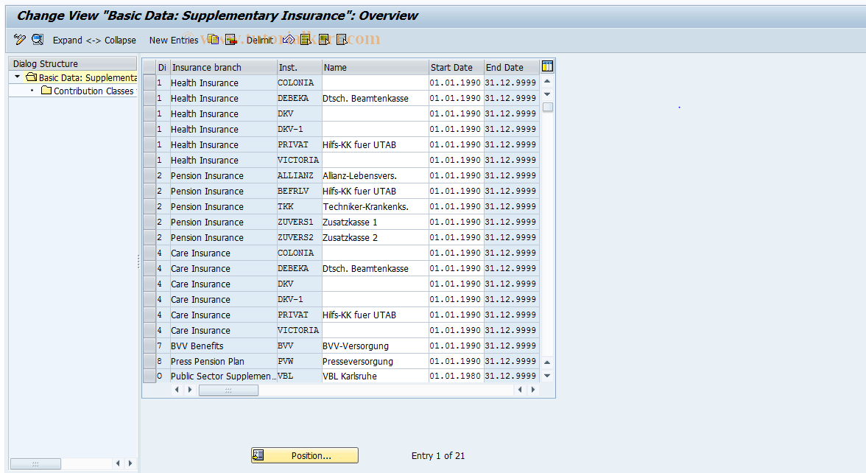Click Basic Data: Supplementa folder icon
This screenshot has width=866, height=473.
[x=32, y=77]
